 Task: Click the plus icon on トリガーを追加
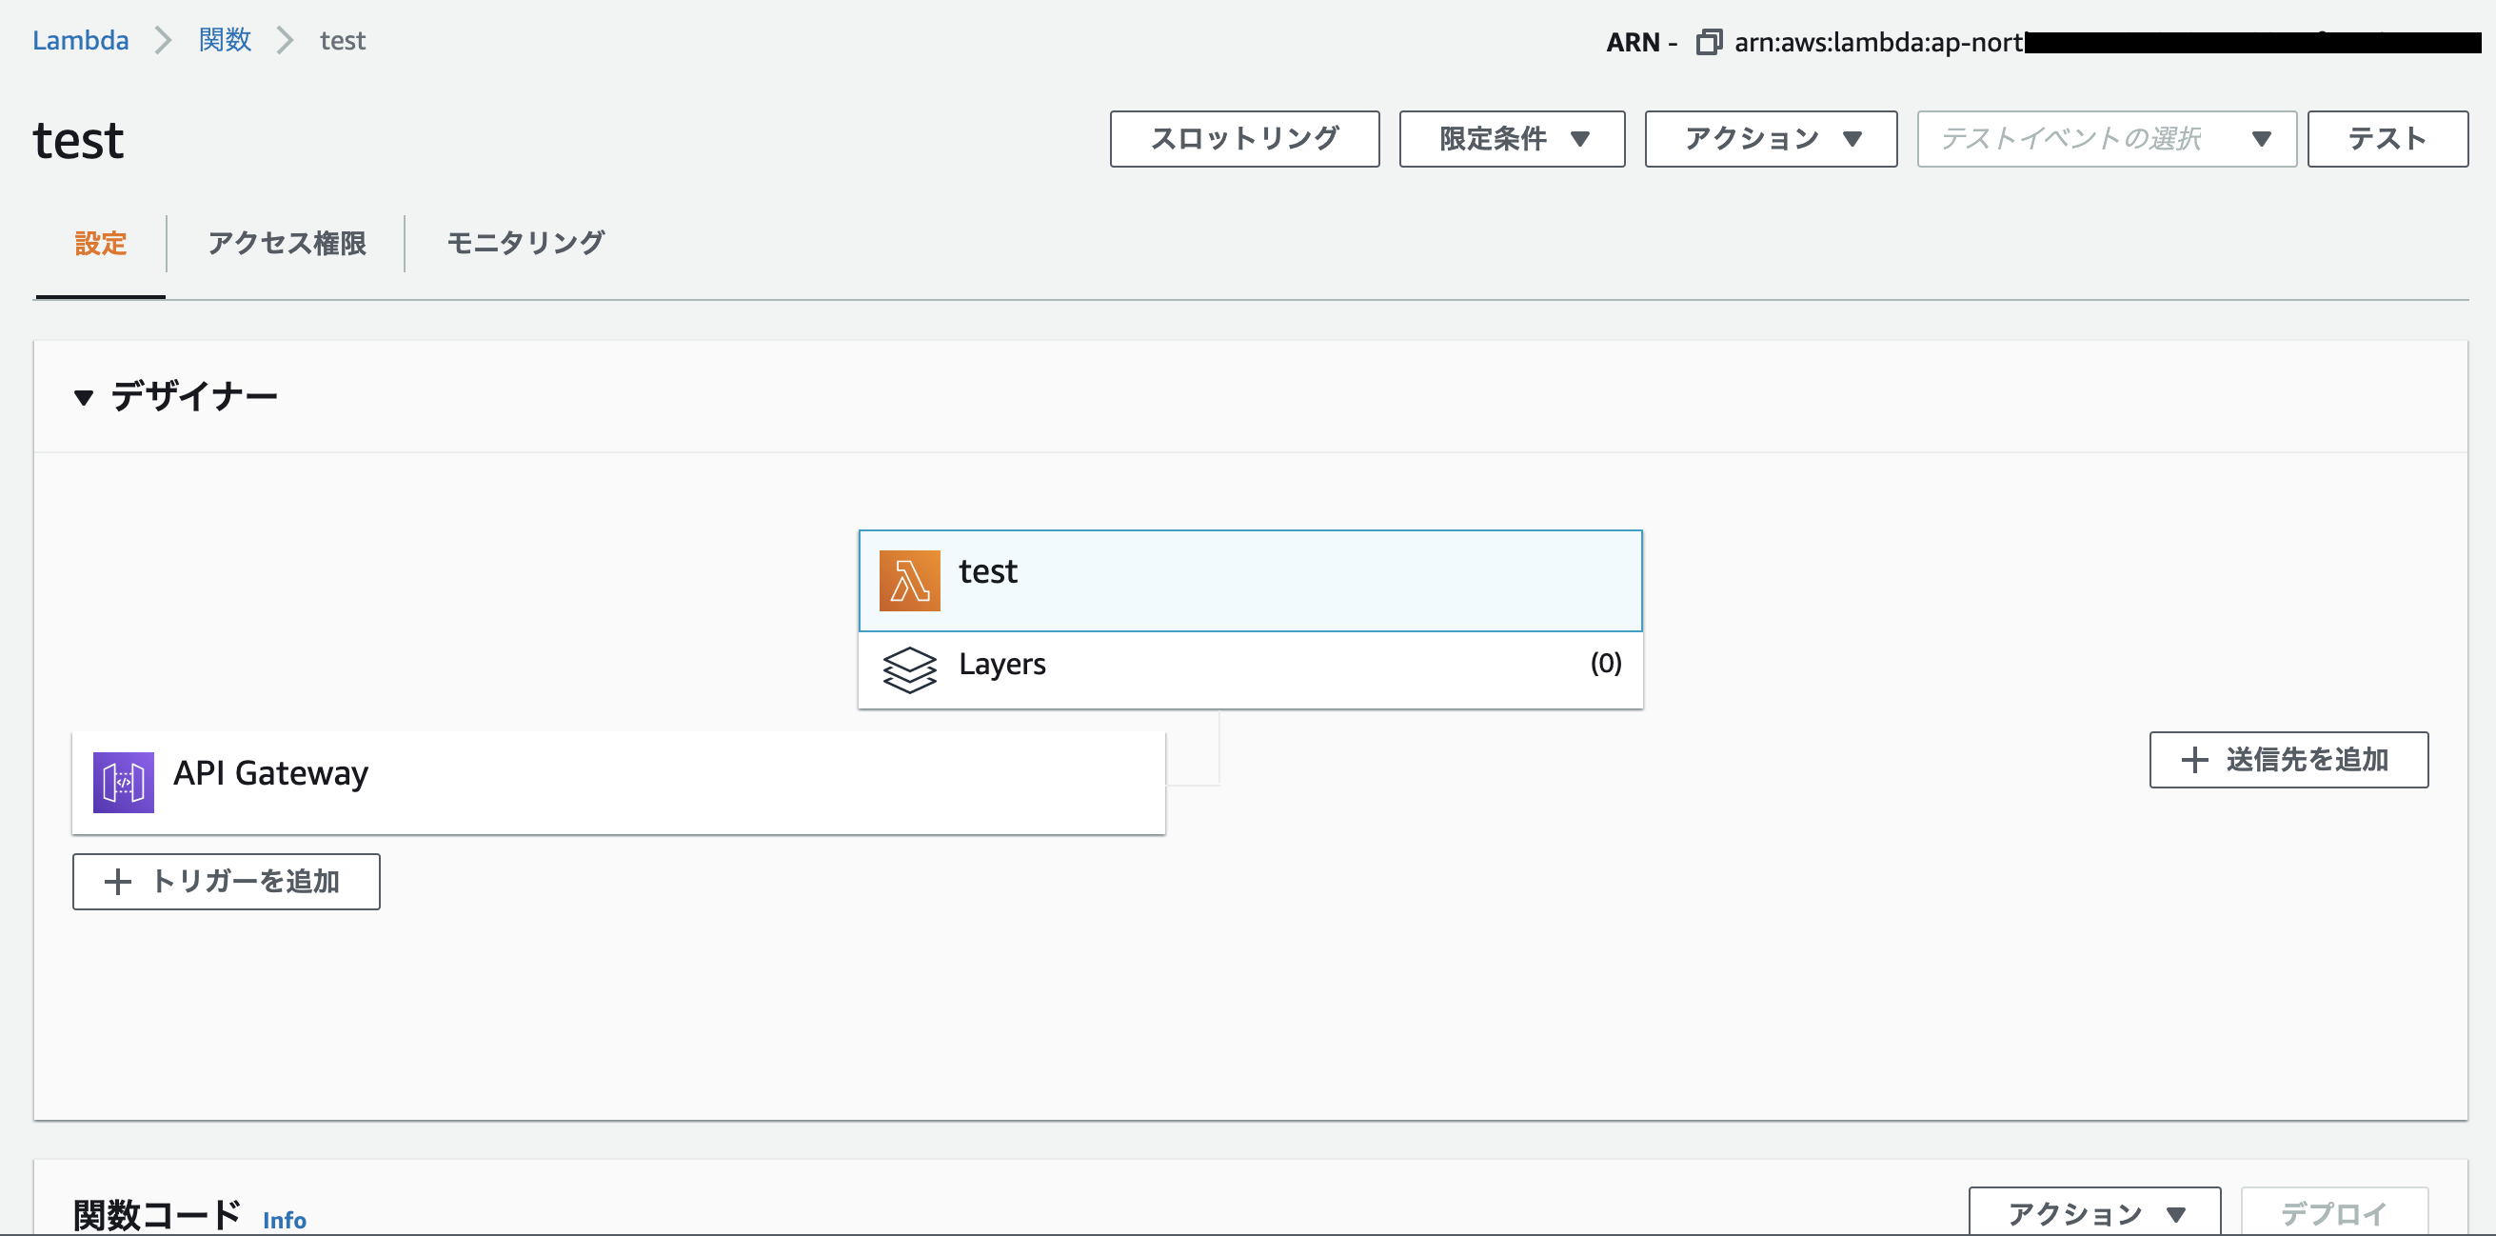(x=118, y=882)
